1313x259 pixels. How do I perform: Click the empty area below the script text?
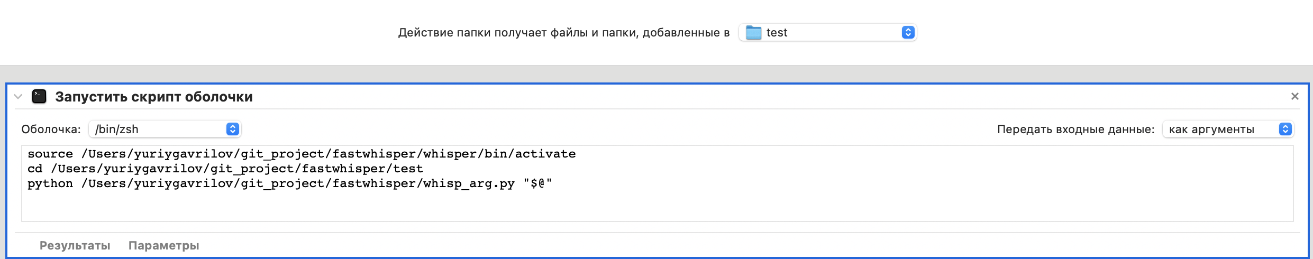pyautogui.click(x=657, y=207)
